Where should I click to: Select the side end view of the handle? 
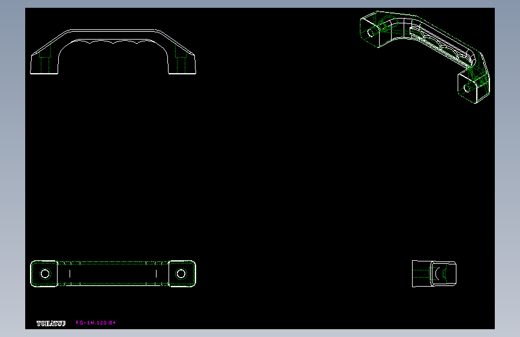click(x=434, y=273)
